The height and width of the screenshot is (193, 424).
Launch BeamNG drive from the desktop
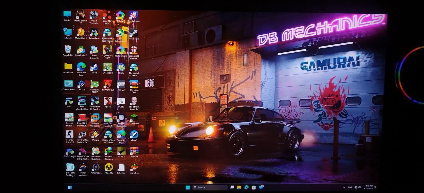107,18
